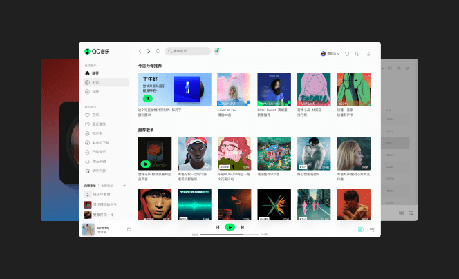
Task: Open skin icon in gray background window
Action: pos(390,68)
